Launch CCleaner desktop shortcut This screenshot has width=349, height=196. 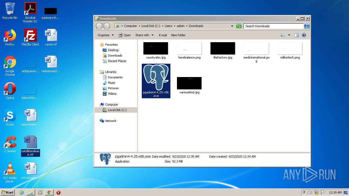pos(10,144)
